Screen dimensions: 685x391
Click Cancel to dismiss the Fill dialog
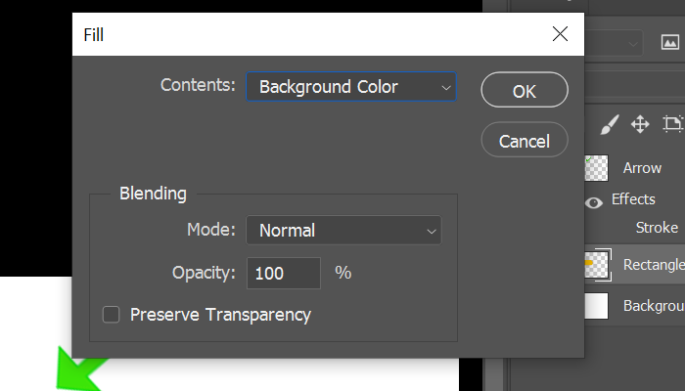point(525,140)
